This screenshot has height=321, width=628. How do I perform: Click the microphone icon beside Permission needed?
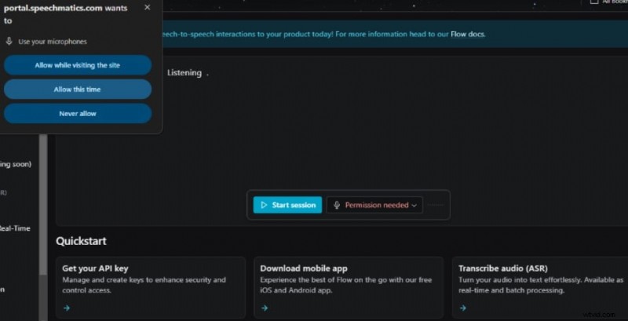(x=337, y=205)
